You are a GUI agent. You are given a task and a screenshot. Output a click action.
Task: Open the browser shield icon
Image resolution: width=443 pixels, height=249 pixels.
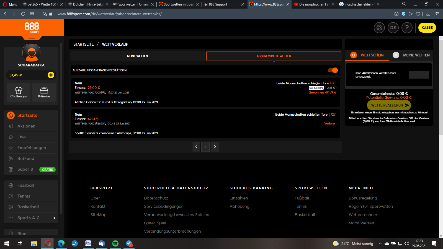404,14
